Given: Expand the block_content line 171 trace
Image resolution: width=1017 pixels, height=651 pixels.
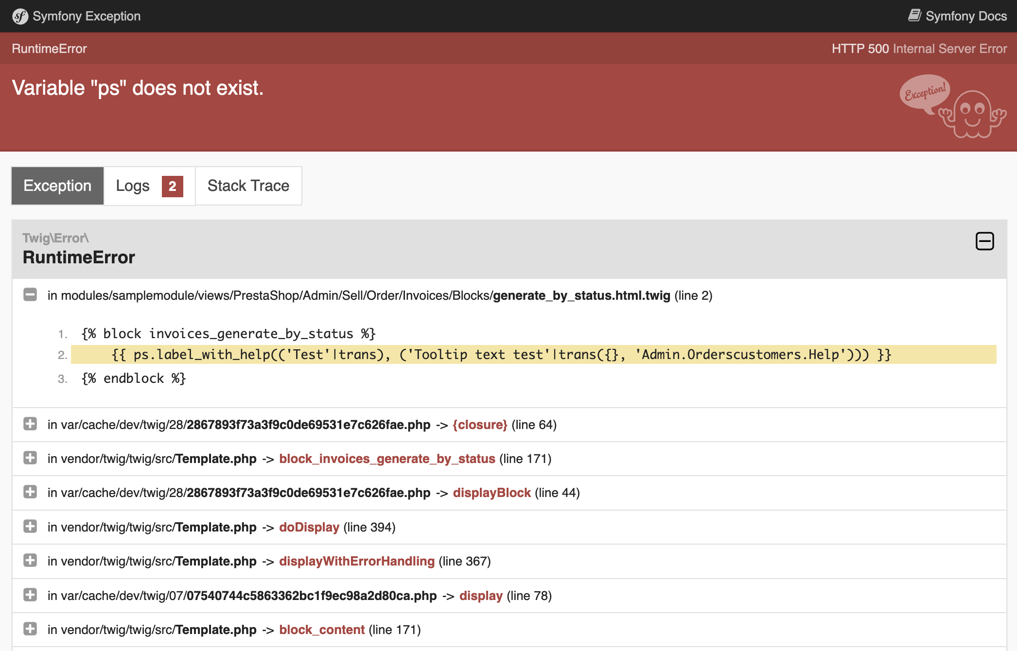Looking at the screenshot, I should point(30,629).
